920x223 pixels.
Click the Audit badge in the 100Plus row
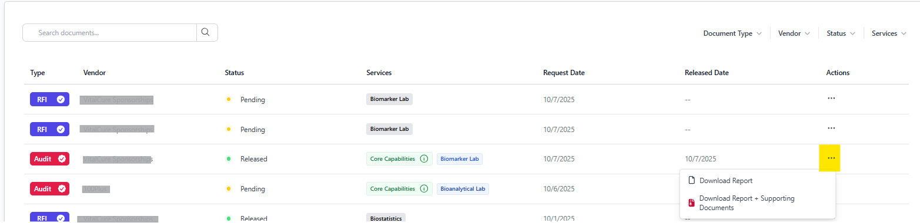click(50, 189)
